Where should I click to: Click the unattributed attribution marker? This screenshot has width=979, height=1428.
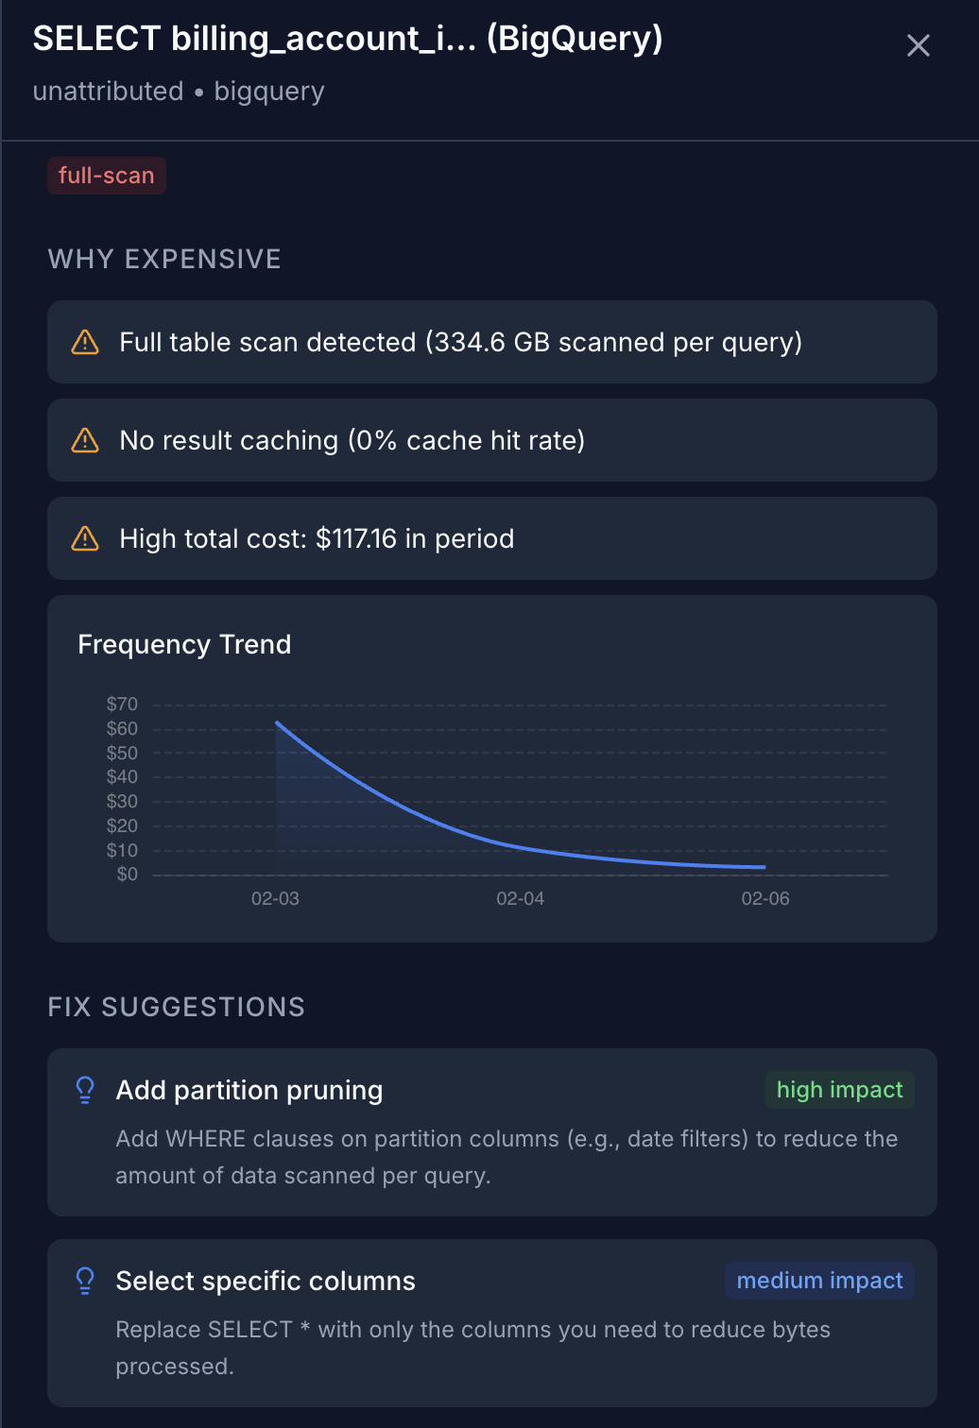107,91
